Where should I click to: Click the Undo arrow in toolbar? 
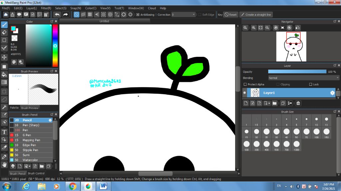[57, 15]
